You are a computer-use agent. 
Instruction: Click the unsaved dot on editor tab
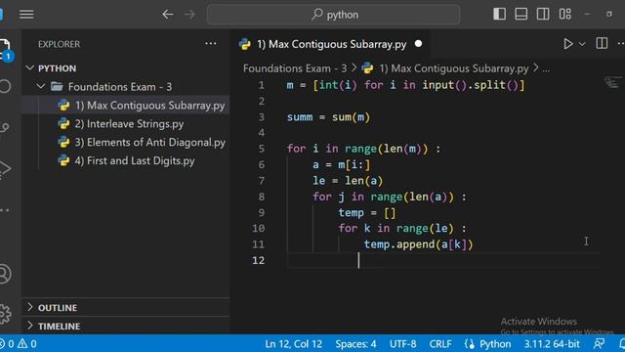[418, 43]
